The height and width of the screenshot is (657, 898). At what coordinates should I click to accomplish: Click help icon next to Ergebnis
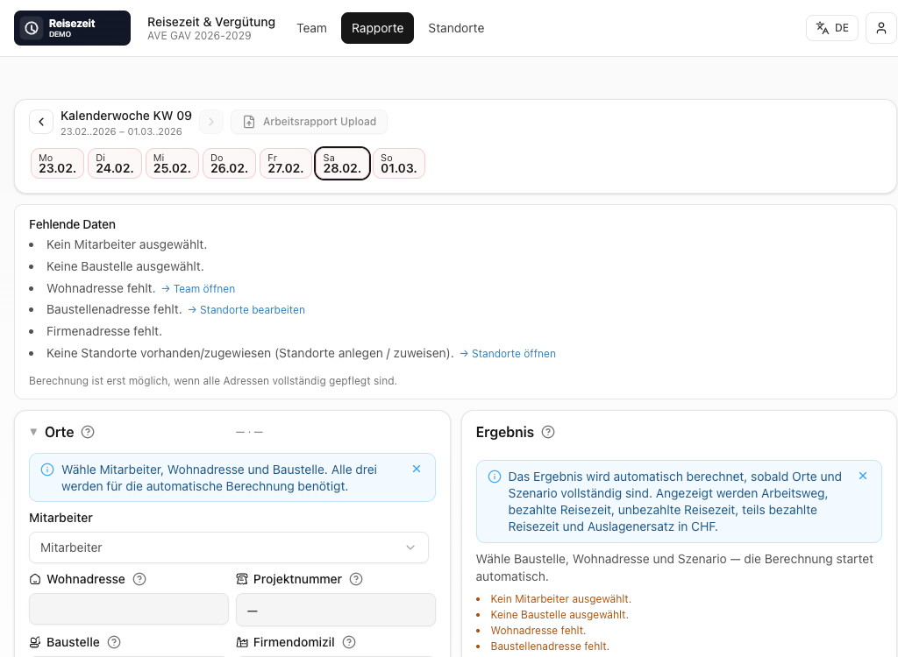(548, 432)
